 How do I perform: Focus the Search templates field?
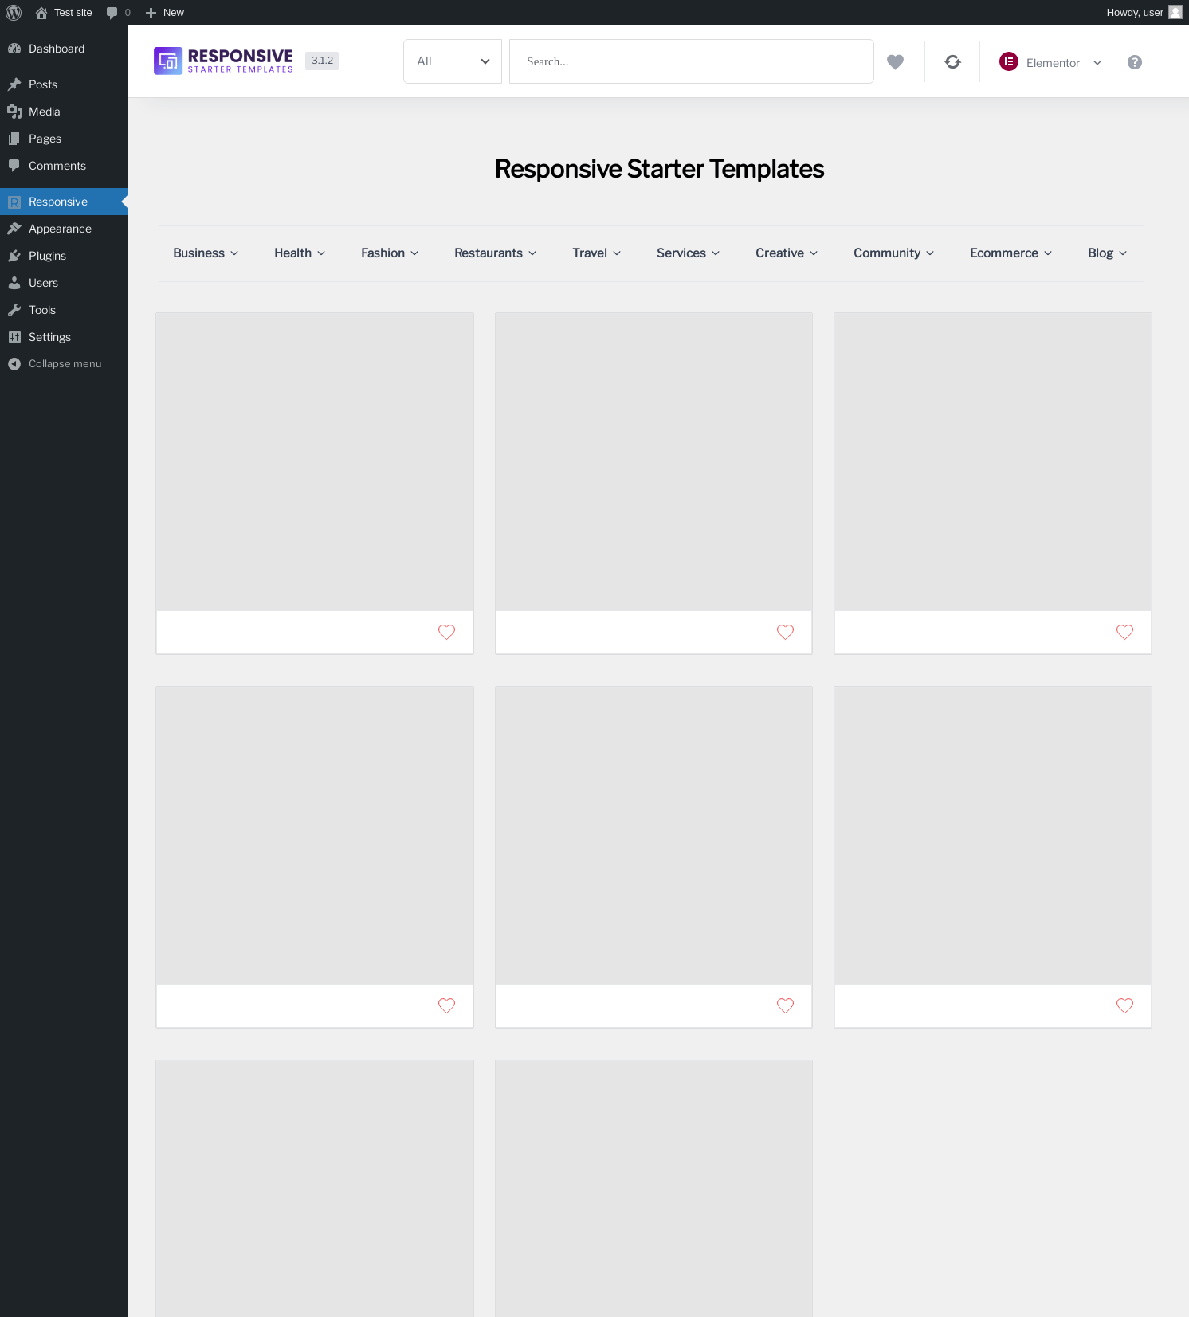point(692,61)
